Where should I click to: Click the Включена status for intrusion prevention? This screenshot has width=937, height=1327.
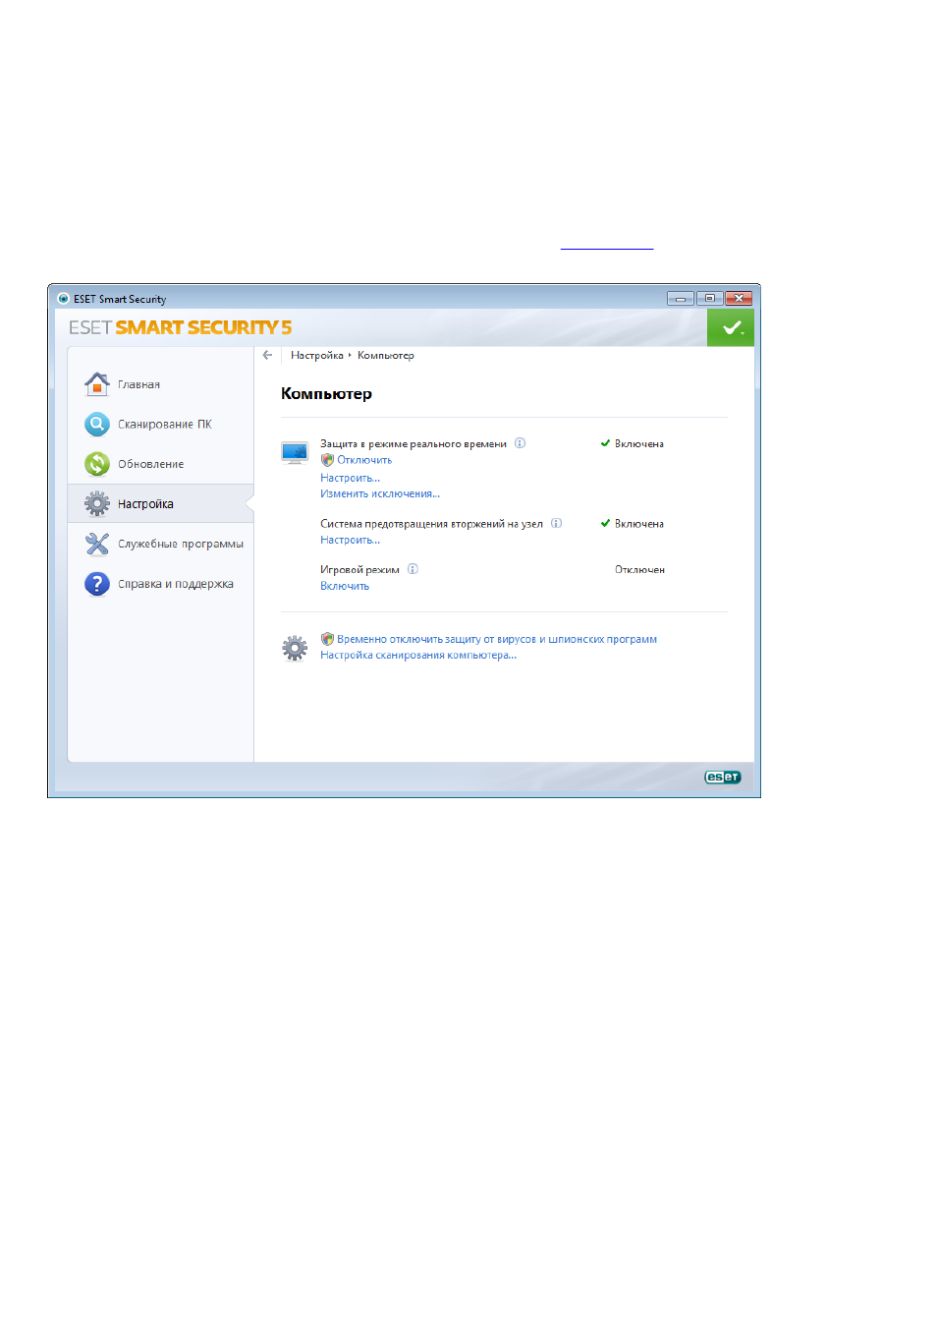click(639, 524)
